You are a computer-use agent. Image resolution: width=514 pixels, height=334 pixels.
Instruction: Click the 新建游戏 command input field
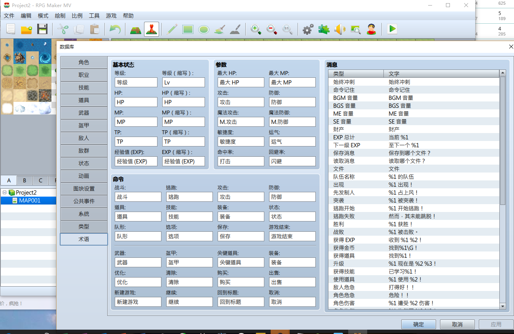138,302
